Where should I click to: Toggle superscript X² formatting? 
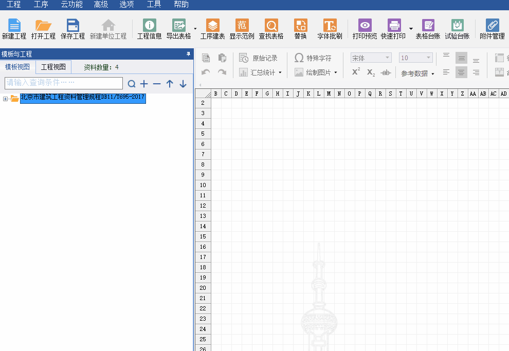tap(356, 72)
